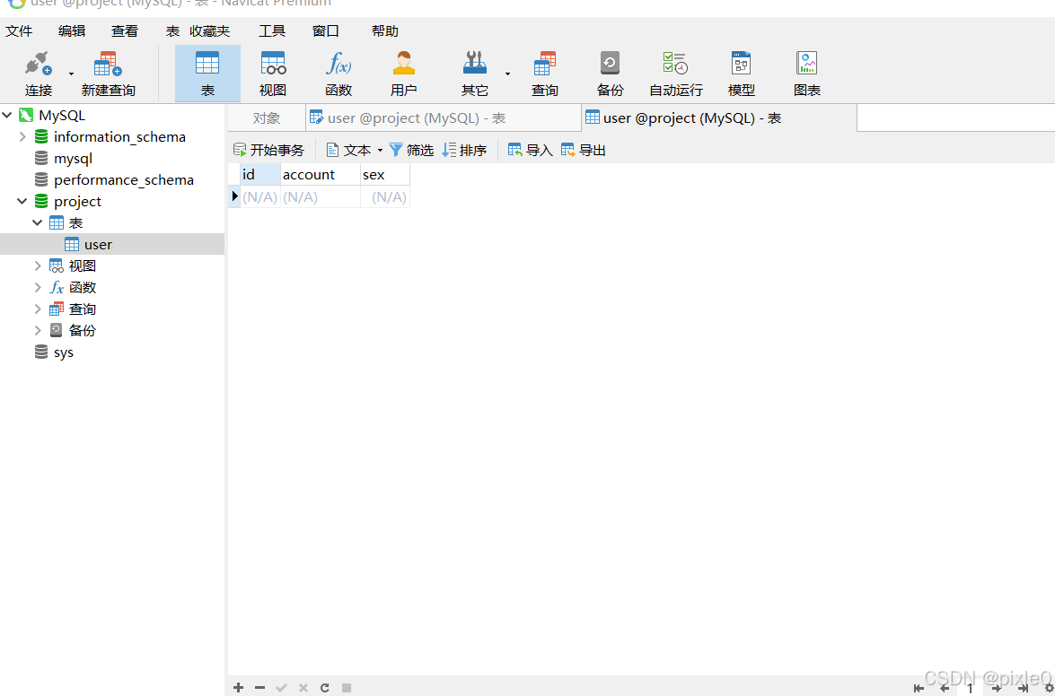Click the sex cell showing (N/A)
Viewport: 1055px width, 696px height.
[x=385, y=196]
